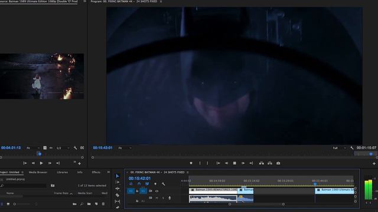Select the FIXING BATMAN 4K timeline tab
Image resolution: width=378 pixels, height=212 pixels.
[157, 173]
